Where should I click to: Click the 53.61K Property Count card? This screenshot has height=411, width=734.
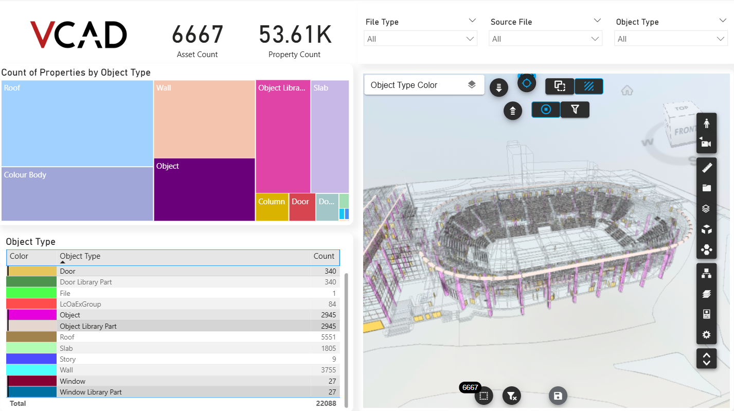[x=295, y=41]
